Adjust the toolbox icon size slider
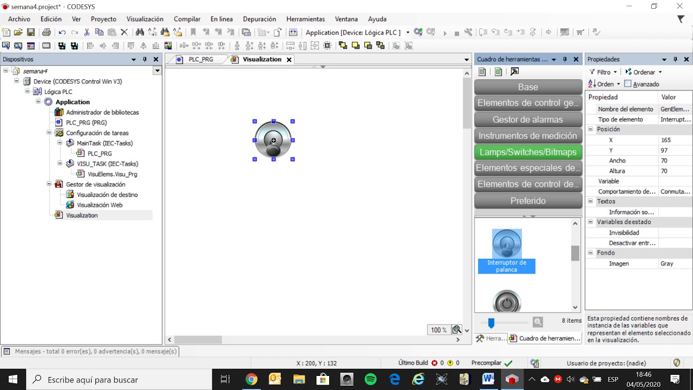Viewport: 693px width, 390px height. pos(491,323)
